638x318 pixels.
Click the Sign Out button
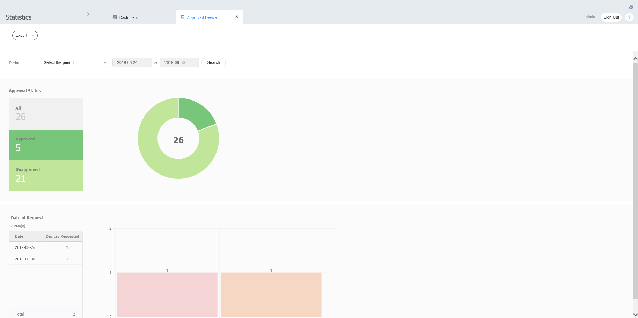point(611,17)
